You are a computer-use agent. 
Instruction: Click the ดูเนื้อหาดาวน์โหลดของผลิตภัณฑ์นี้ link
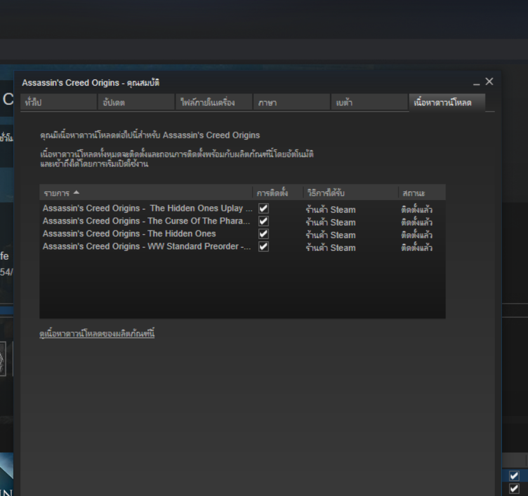tap(97, 333)
